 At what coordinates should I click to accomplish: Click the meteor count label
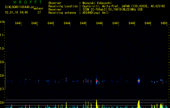[38, 8]
